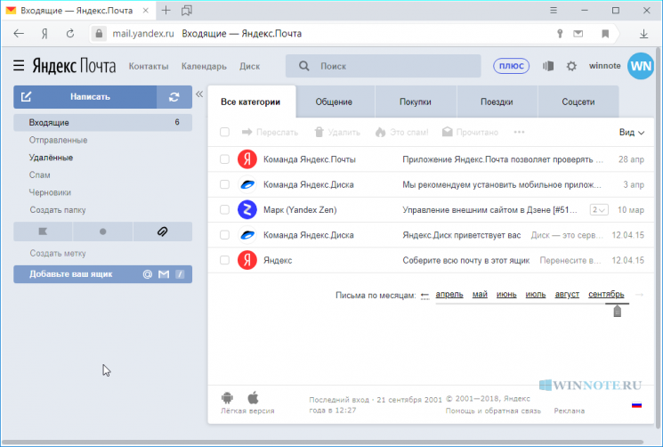Open downloads arrow icon in browser
This screenshot has width=663, height=447.
(643, 34)
